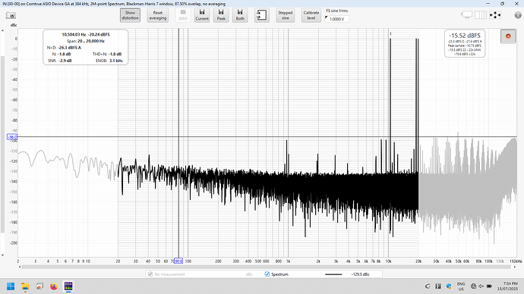The width and height of the screenshot is (524, 294).
Task: Capture the graph with the camera icon
Action: click(x=11, y=16)
